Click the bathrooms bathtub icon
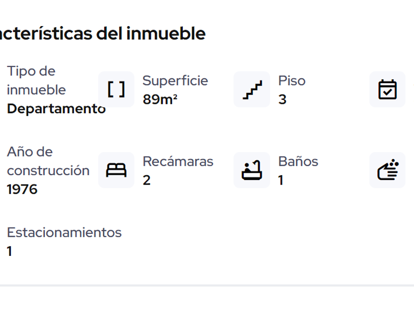 (252, 170)
